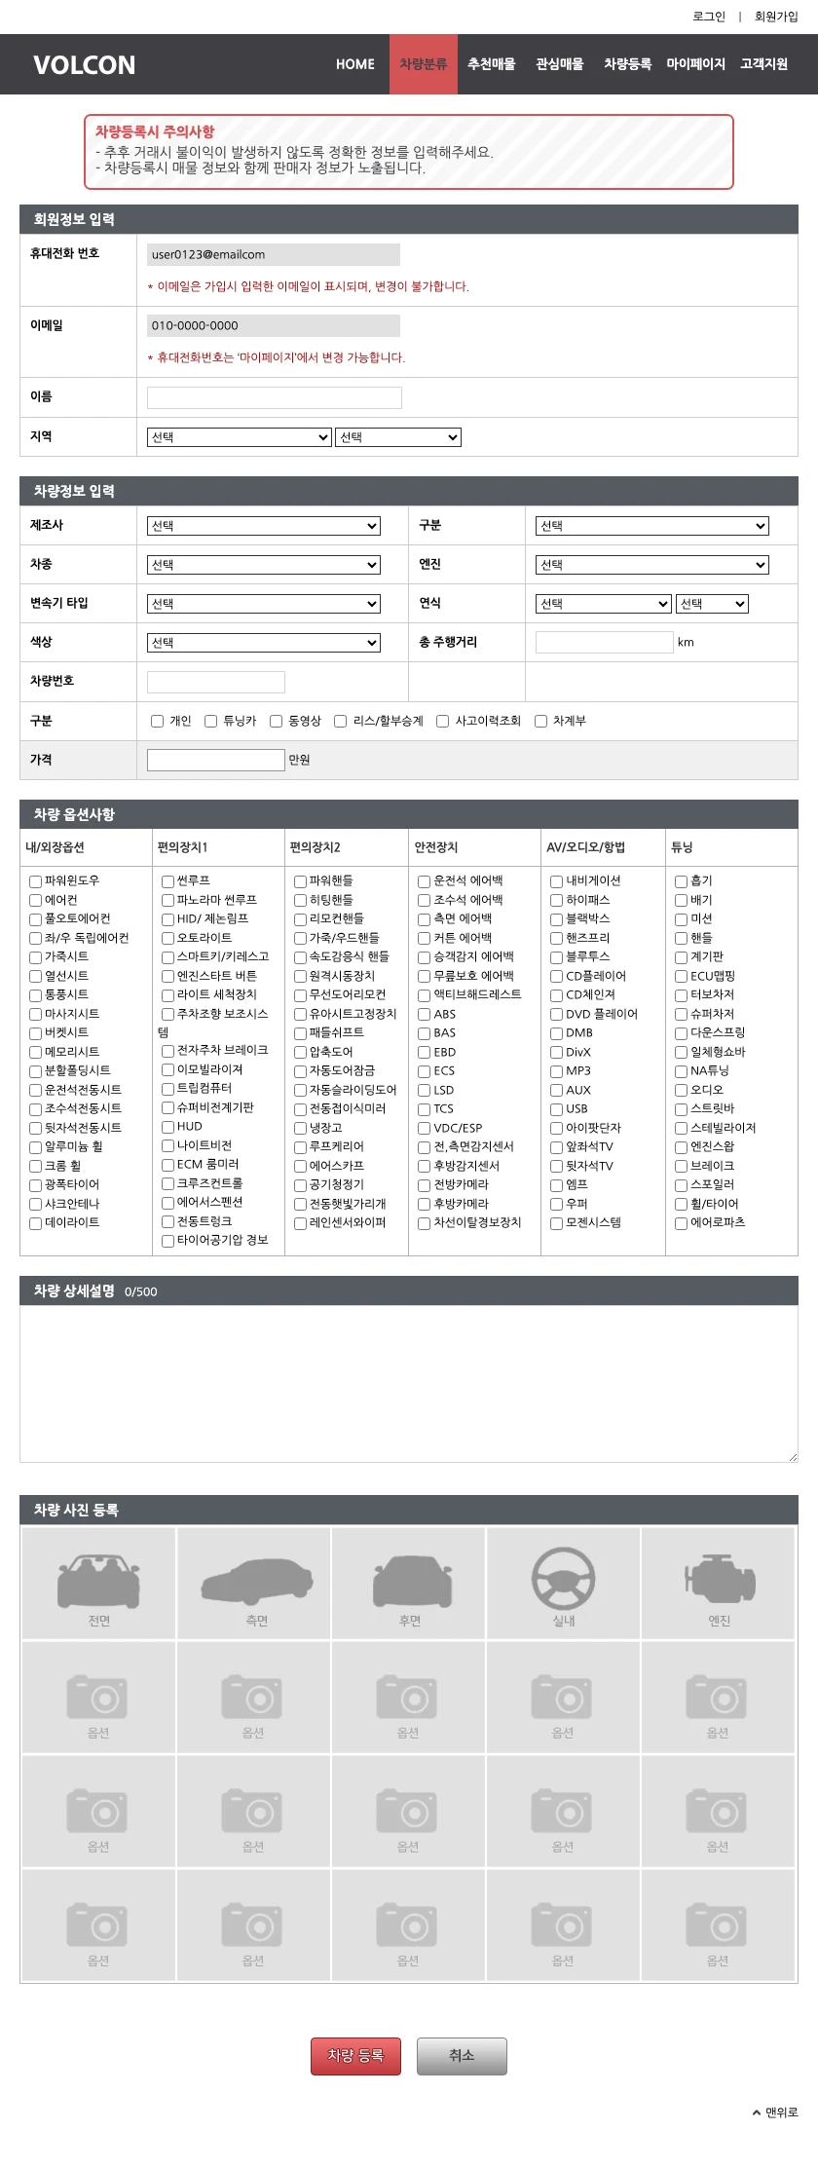Focus the 가격 input field
818x2168 pixels.
[216, 760]
